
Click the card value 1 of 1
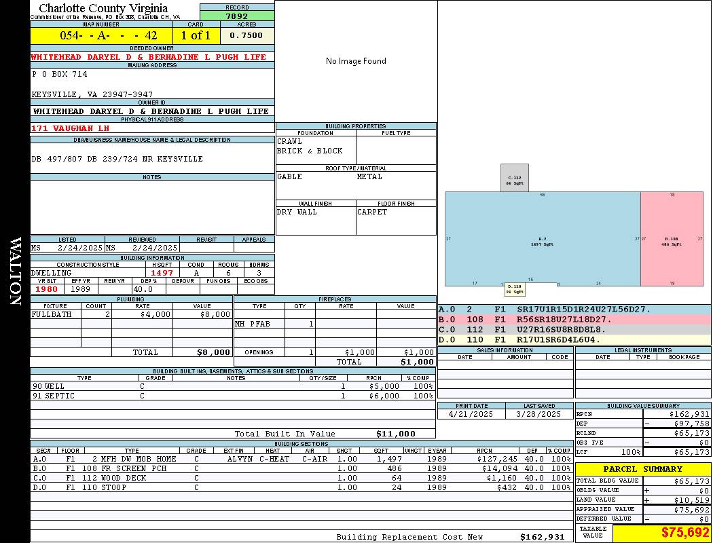pyautogui.click(x=196, y=35)
